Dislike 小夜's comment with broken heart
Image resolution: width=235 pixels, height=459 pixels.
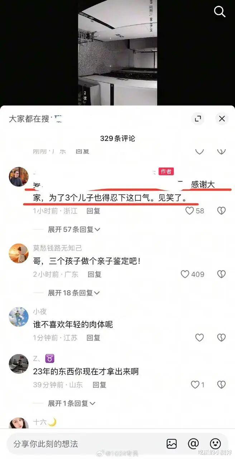pyautogui.click(x=221, y=337)
